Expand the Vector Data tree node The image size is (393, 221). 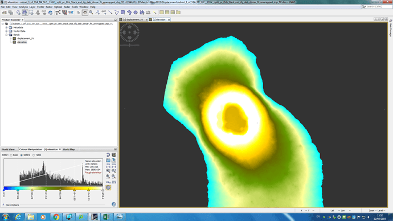pyautogui.click(x=6, y=31)
